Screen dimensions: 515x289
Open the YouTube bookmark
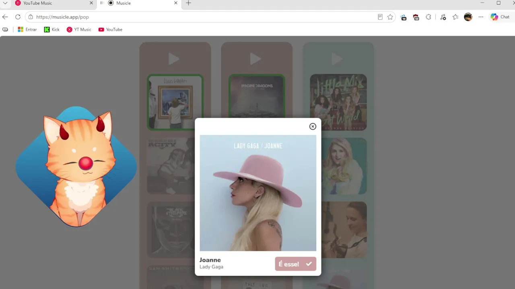coord(110,30)
